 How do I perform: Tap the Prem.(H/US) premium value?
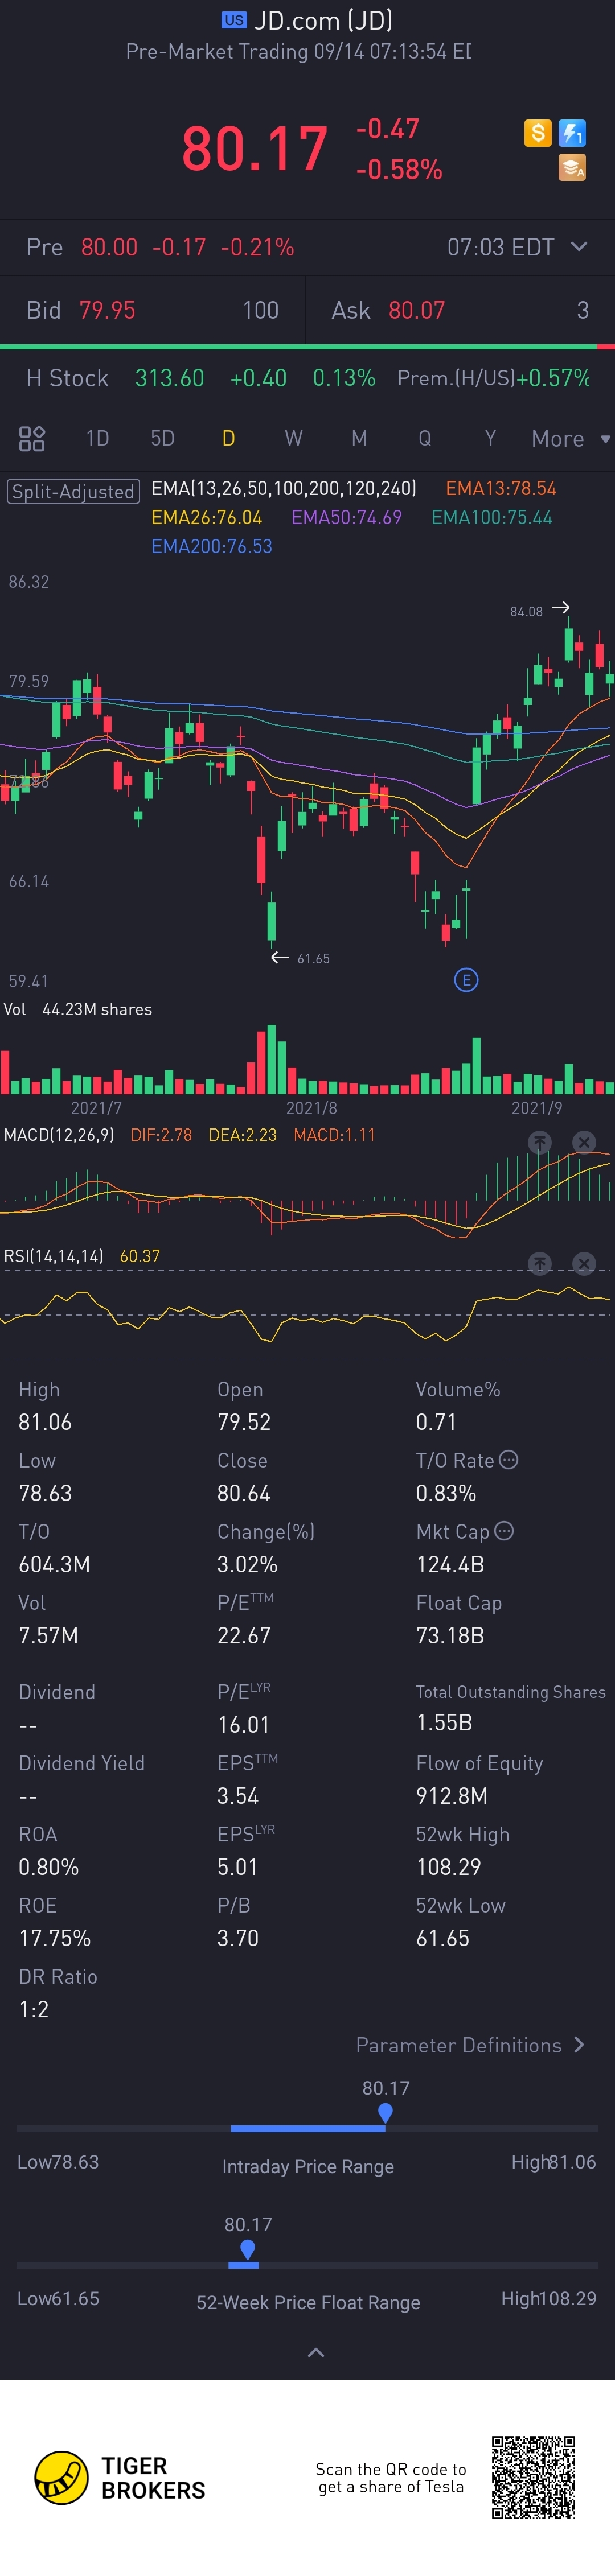[553, 378]
